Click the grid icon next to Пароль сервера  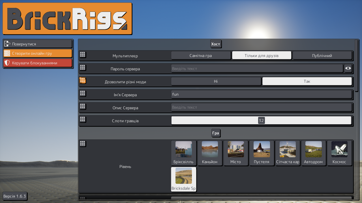click(83, 67)
